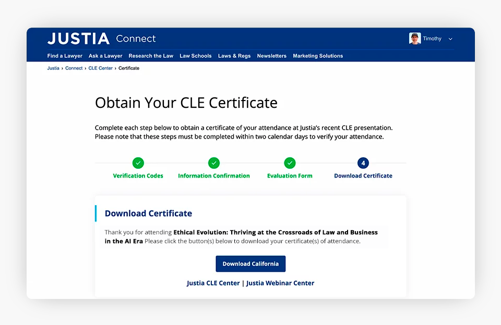Viewport: 501px width, 325px height.
Task: Click the Certificate breadcrumb text
Action: (x=129, y=68)
